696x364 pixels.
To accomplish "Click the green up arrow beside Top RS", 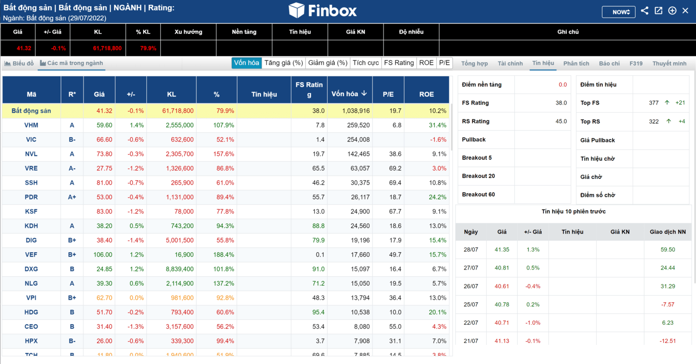I will point(668,121).
